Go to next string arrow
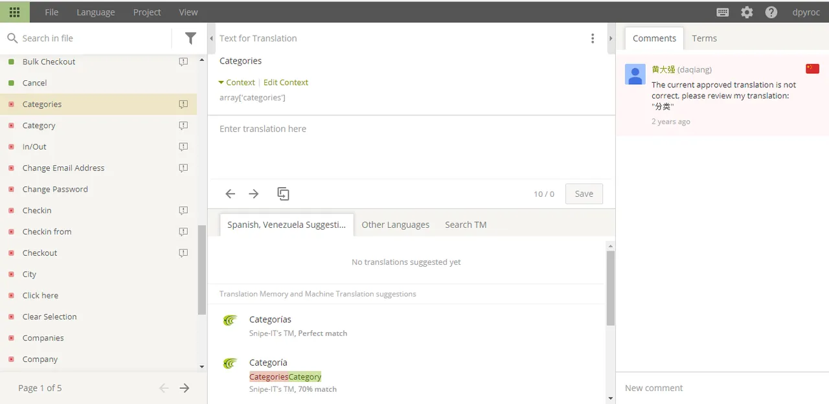The image size is (829, 404). click(x=254, y=194)
